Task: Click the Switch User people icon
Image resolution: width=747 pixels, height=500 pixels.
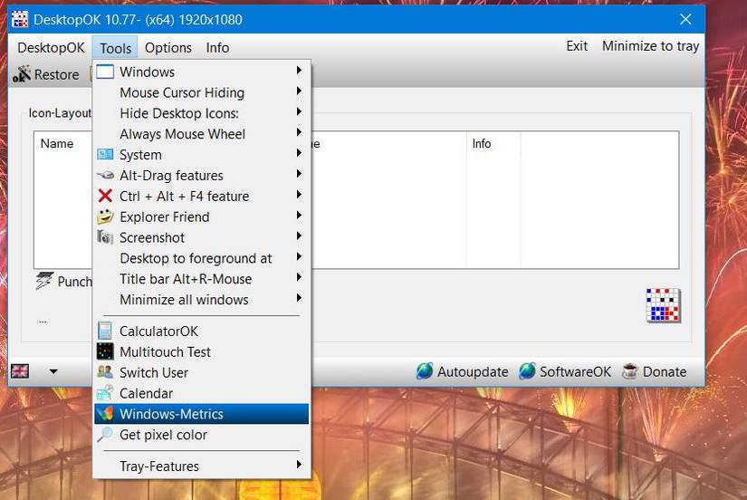Action: pos(105,371)
